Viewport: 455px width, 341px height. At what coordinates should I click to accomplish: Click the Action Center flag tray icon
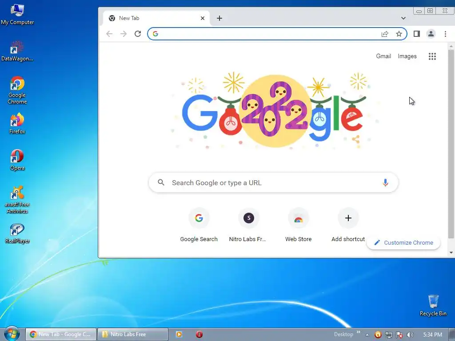click(399, 335)
